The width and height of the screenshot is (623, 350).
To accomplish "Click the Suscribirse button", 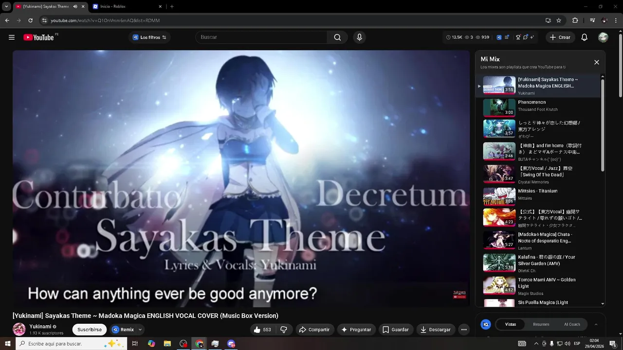I will (90, 330).
